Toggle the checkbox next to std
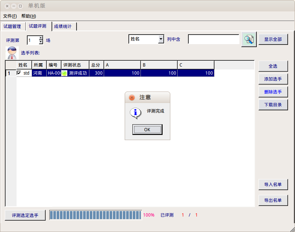The image size is (295, 232). [x=19, y=73]
